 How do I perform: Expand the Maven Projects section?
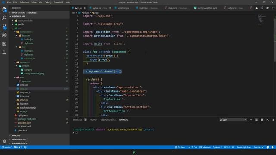(x=39, y=143)
